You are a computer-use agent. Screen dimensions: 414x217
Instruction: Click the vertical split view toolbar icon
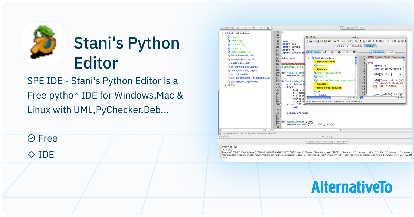(386, 41)
